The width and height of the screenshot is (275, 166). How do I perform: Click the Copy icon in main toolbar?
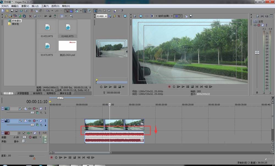pos(36,11)
